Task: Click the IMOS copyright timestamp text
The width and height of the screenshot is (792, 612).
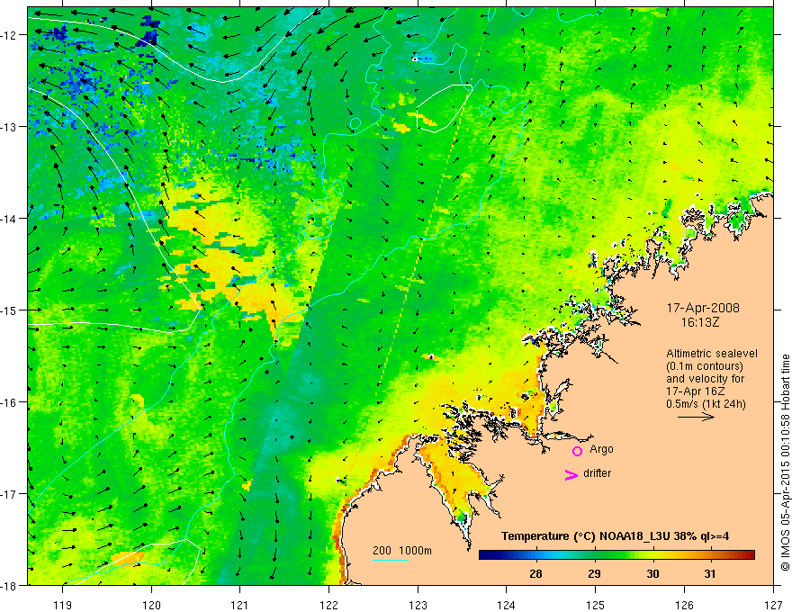Action: (786, 463)
